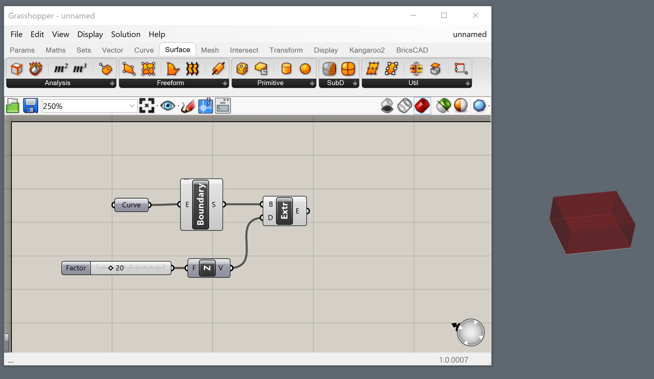The image size is (654, 379).
Task: Click the Area (m²) analysis icon
Action: click(61, 69)
